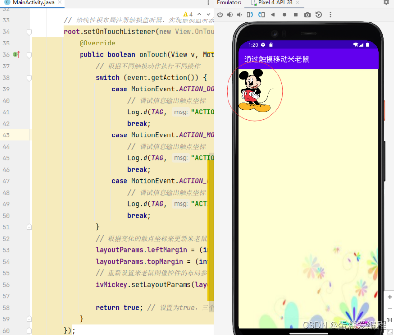The width and height of the screenshot is (394, 335).
Task: Collapse the switch fold at line 38
Action: [x=29, y=78]
